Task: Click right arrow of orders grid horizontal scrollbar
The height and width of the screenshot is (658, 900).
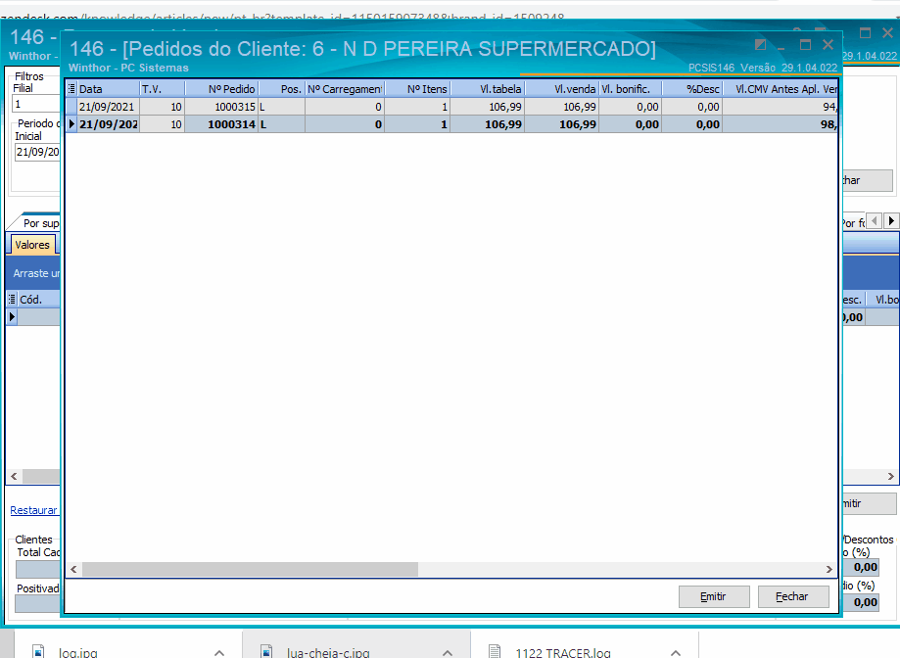Action: [x=829, y=569]
